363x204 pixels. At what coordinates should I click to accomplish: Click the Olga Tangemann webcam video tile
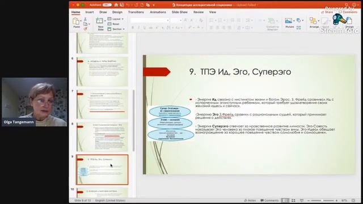coord(34,102)
